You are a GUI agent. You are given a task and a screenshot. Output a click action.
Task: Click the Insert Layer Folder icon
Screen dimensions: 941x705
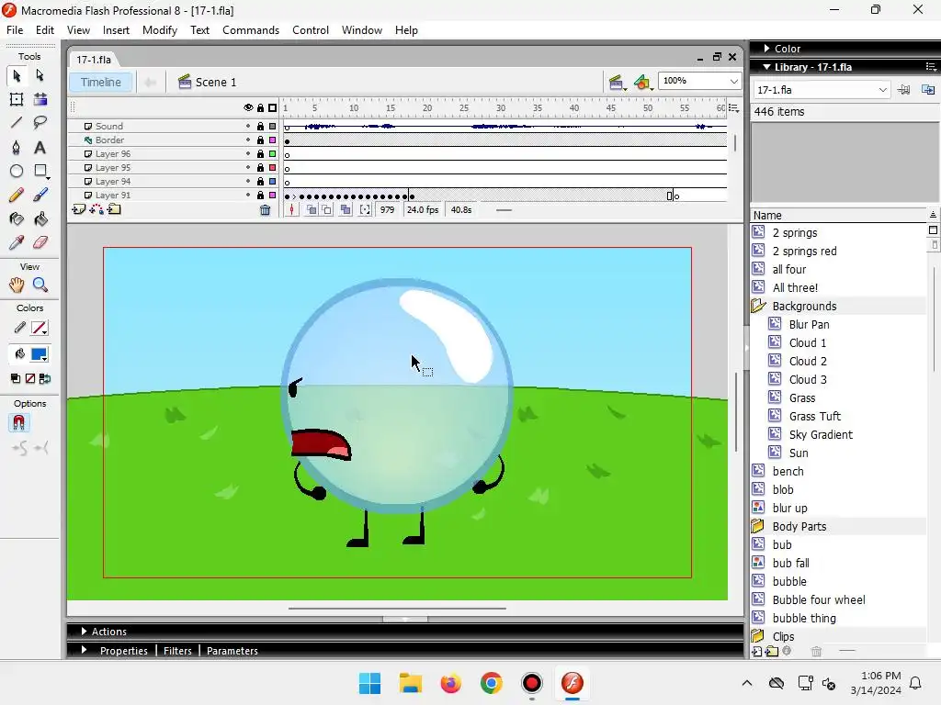click(114, 209)
